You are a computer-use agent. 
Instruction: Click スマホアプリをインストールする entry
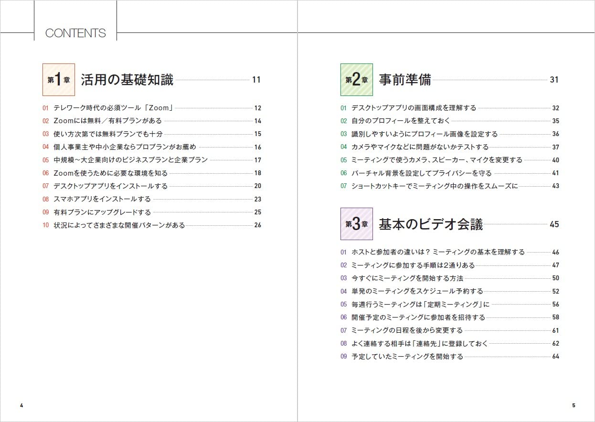(x=102, y=199)
